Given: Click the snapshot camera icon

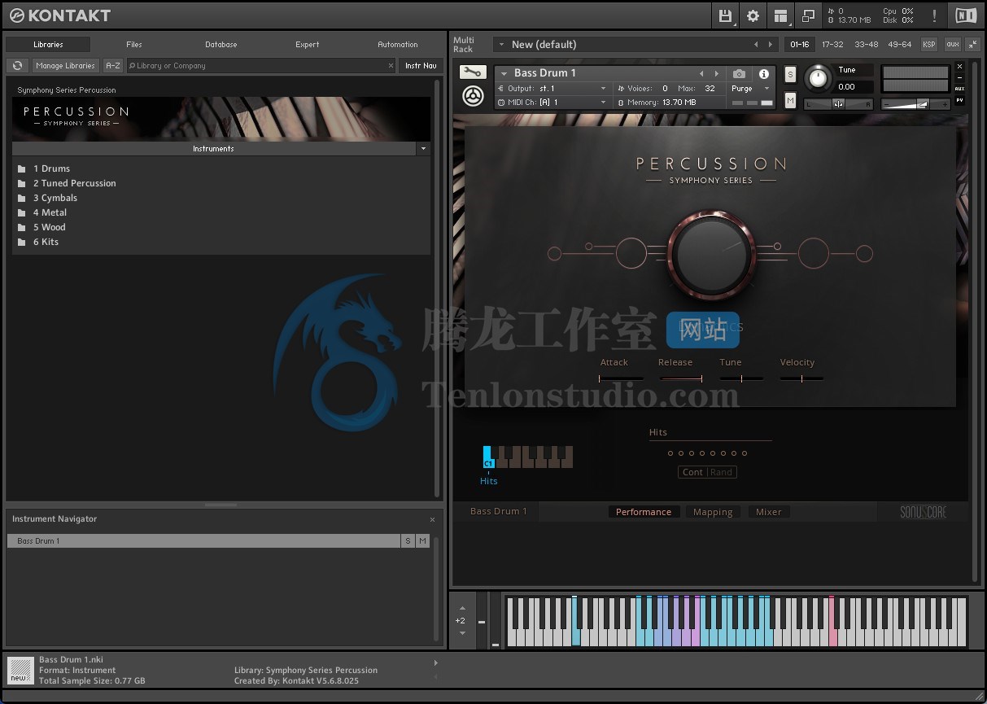Looking at the screenshot, I should pos(739,74).
